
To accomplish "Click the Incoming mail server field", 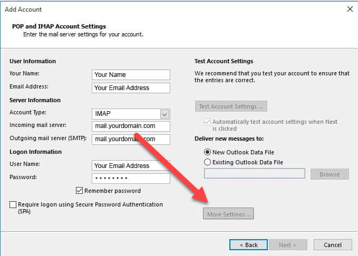I will coord(131,126).
